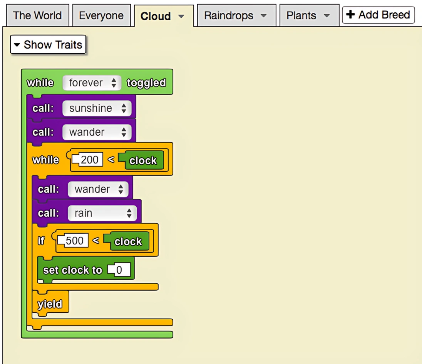Open the forever dropdown on the while block
Image resolution: width=422 pixels, height=364 pixels.
(x=114, y=82)
